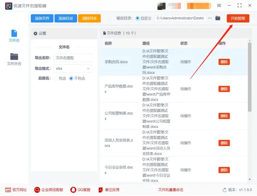Choose 包含 for the suffix option
The width and height of the screenshot is (257, 196).
(x=57, y=78)
